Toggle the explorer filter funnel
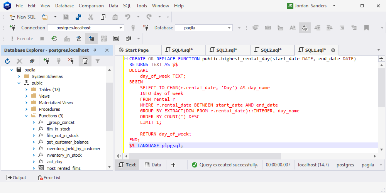The height and width of the screenshot is (193, 386). pos(98,61)
